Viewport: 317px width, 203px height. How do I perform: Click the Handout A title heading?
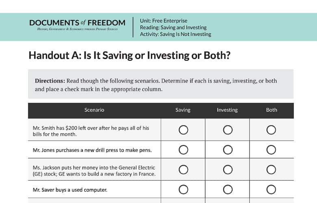point(130,55)
